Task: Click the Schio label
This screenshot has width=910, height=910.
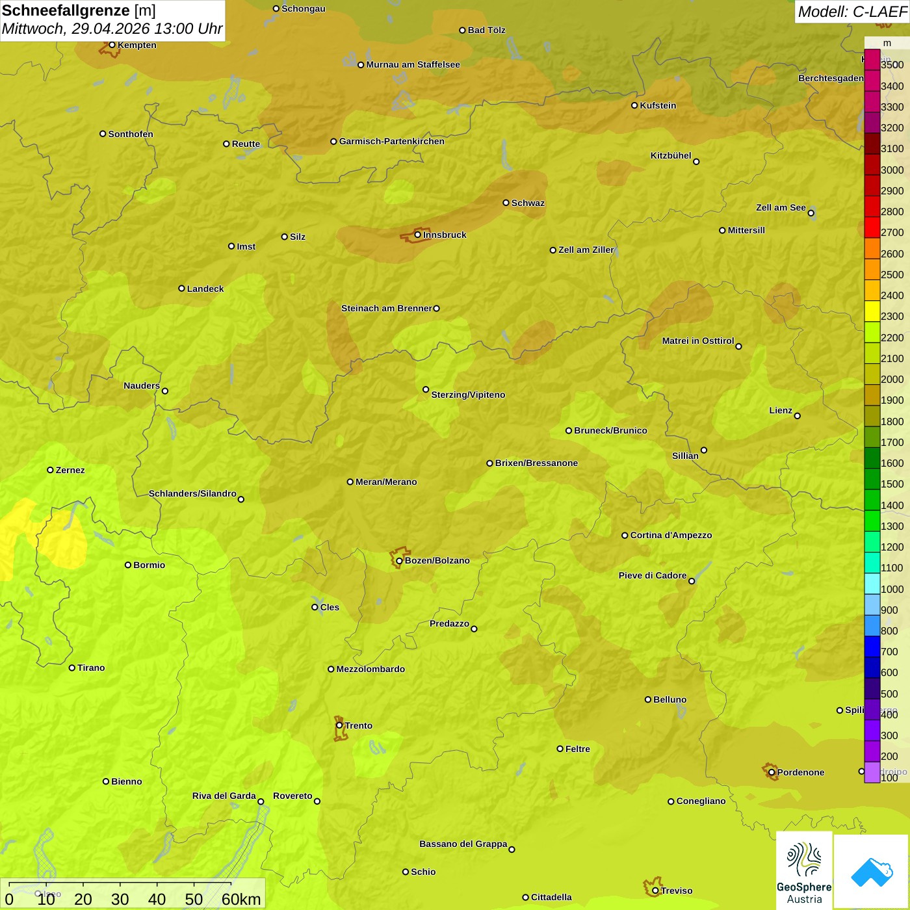Action: pos(423,872)
